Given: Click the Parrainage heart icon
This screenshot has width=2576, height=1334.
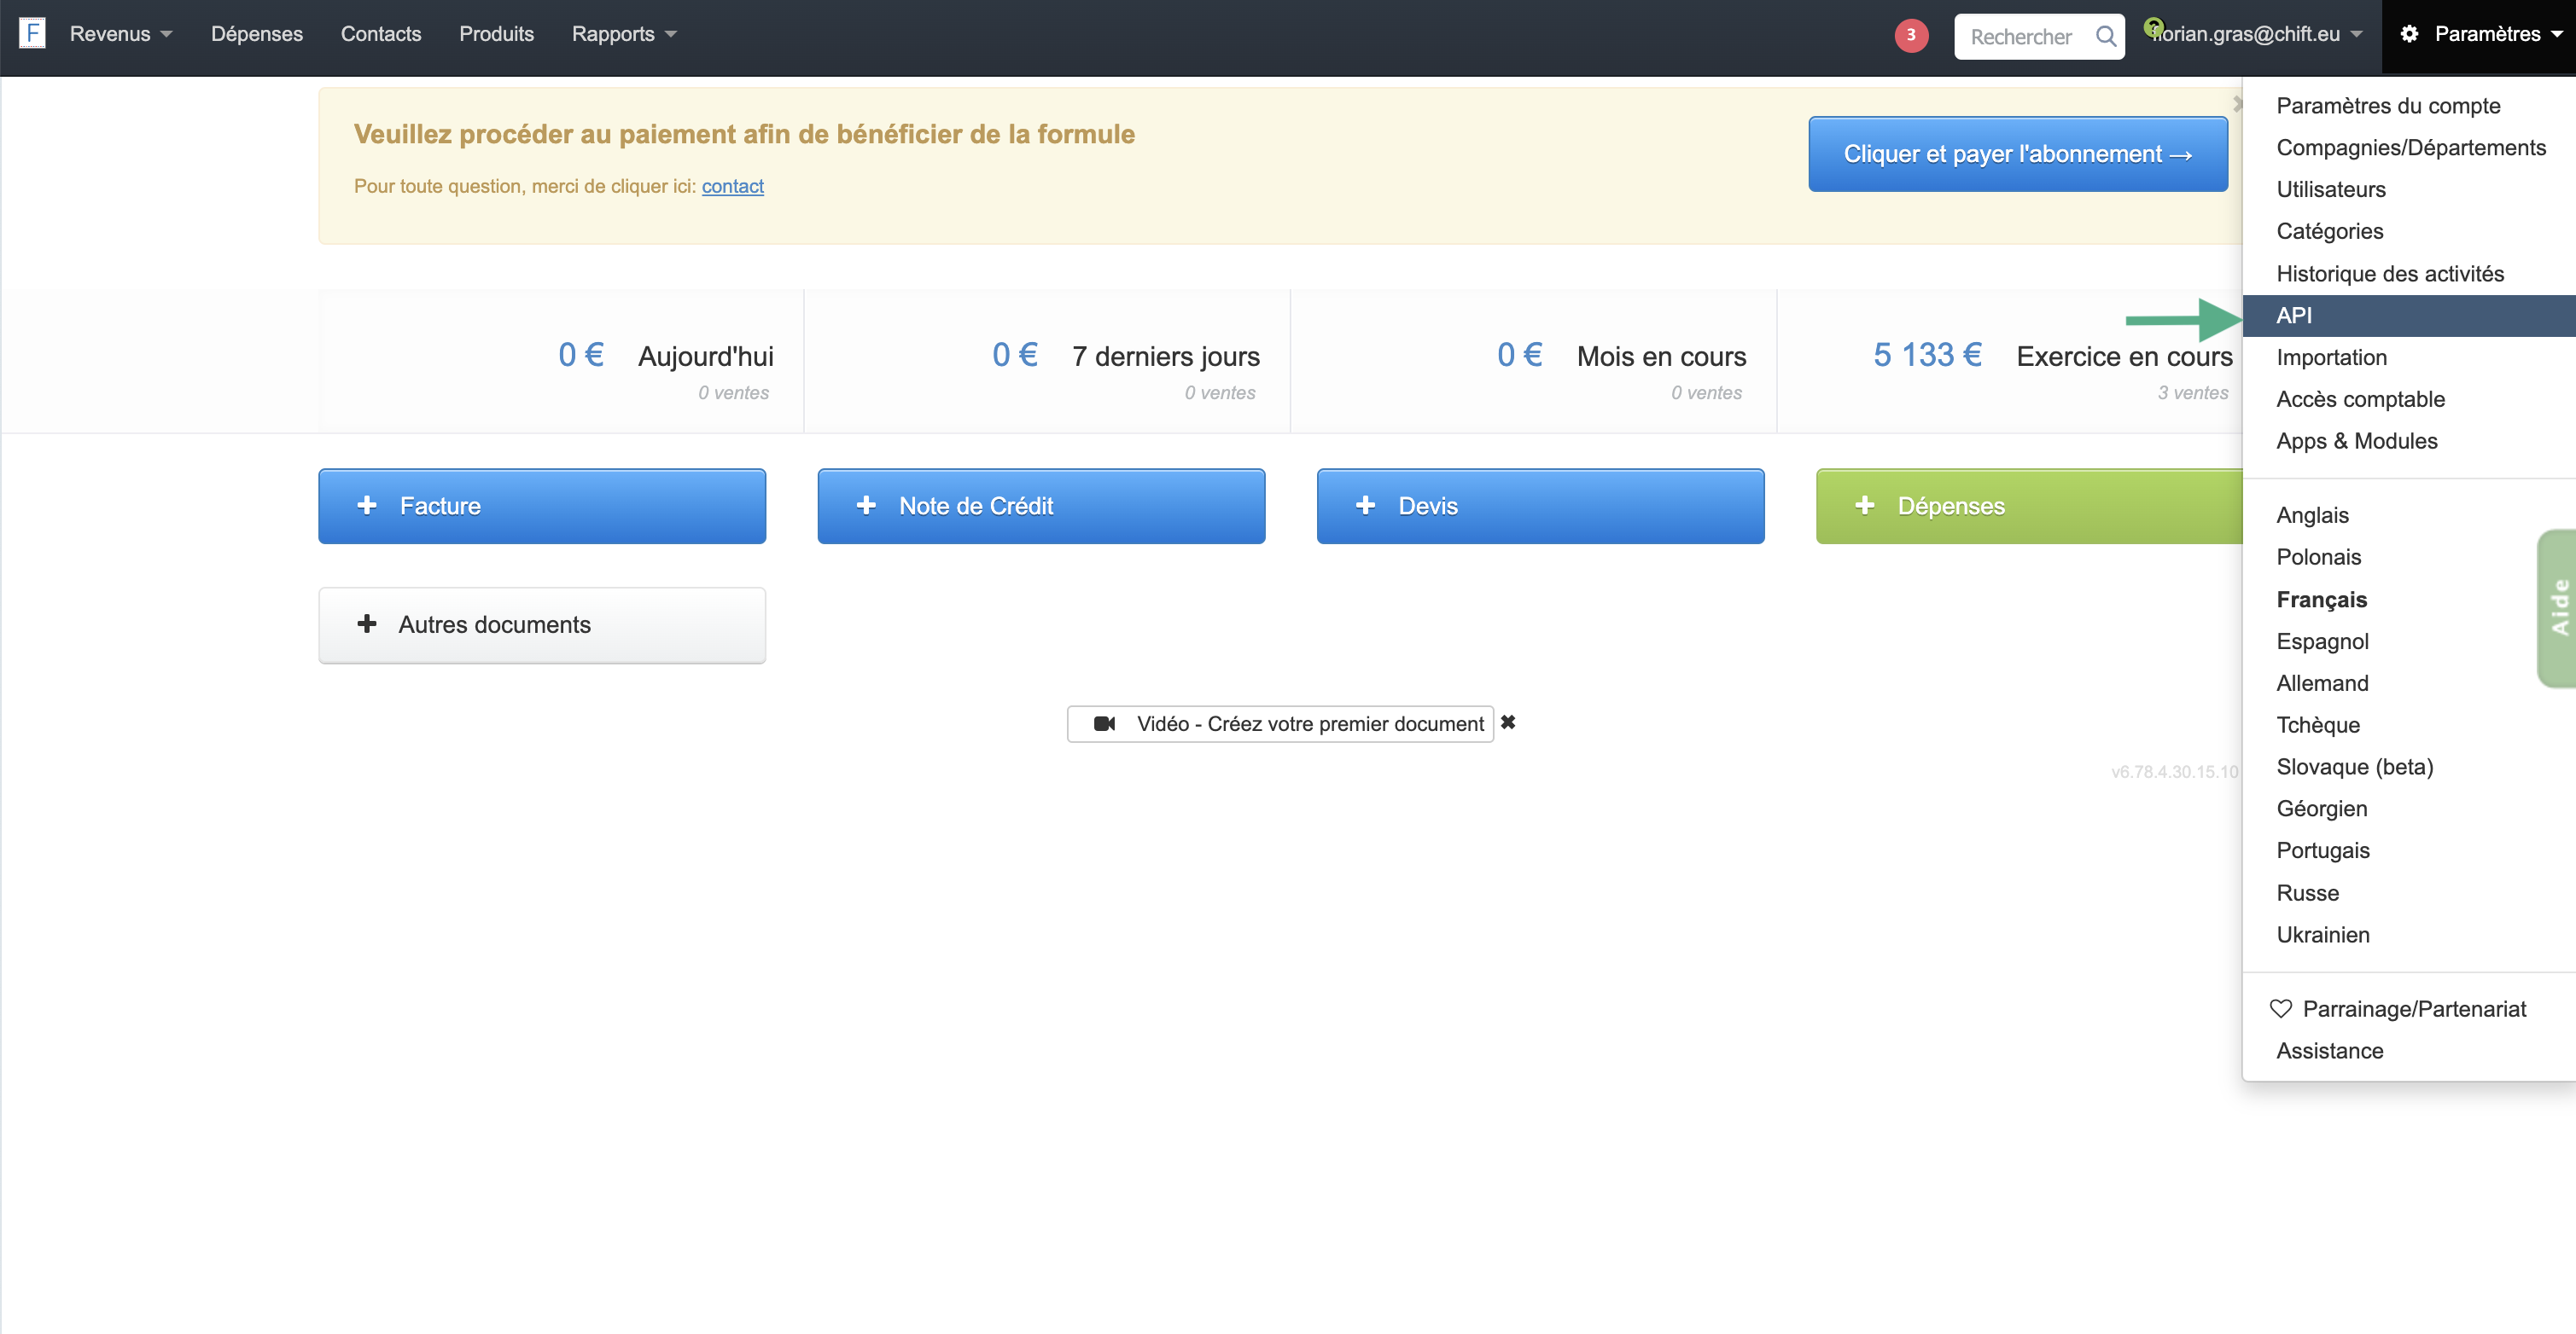Looking at the screenshot, I should click(x=2280, y=1008).
